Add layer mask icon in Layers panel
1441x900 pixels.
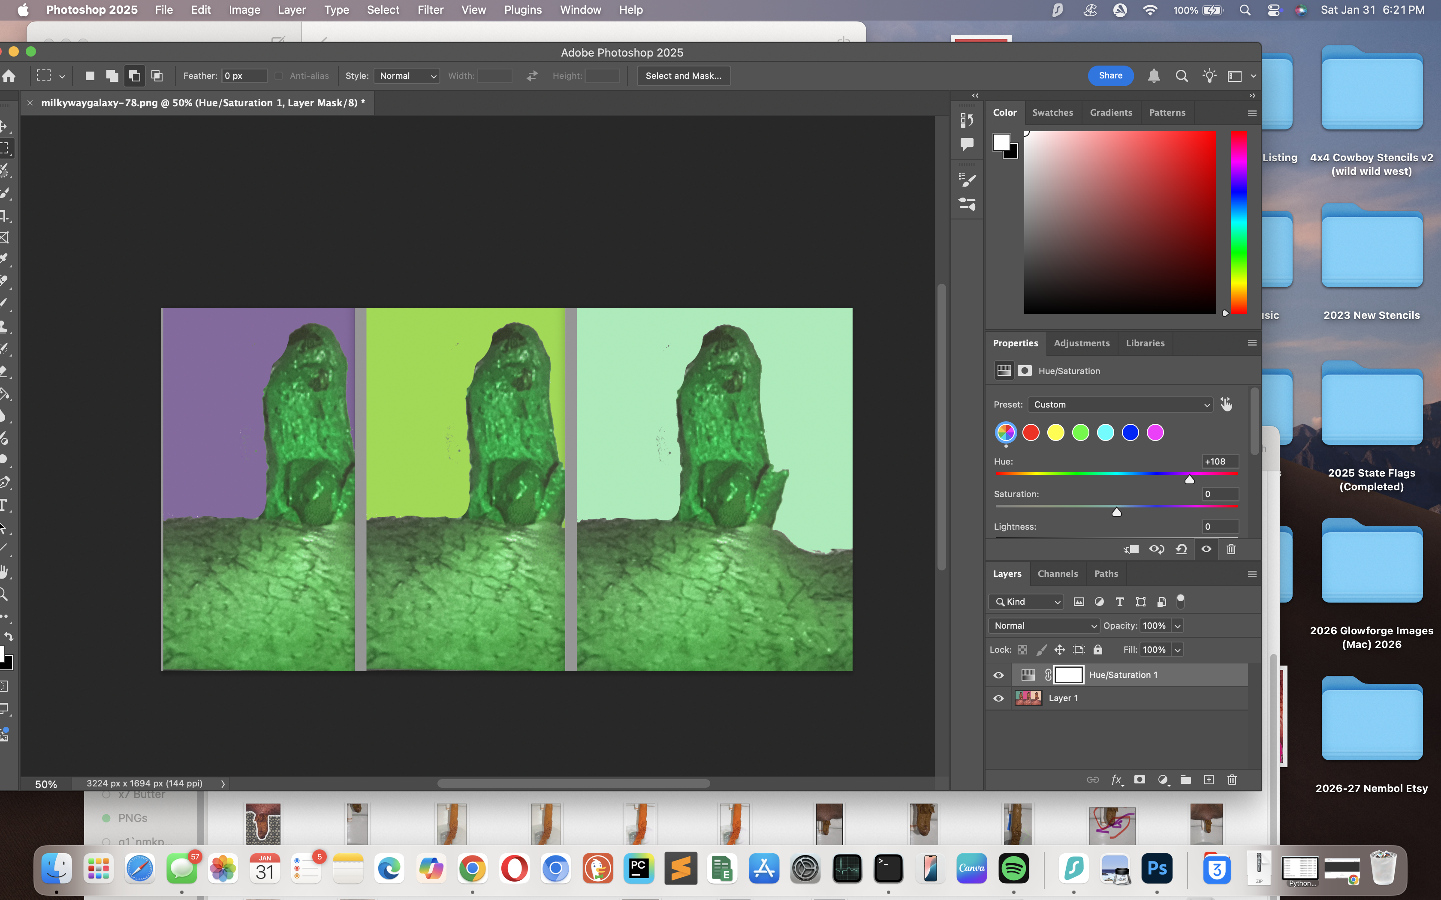click(1140, 780)
